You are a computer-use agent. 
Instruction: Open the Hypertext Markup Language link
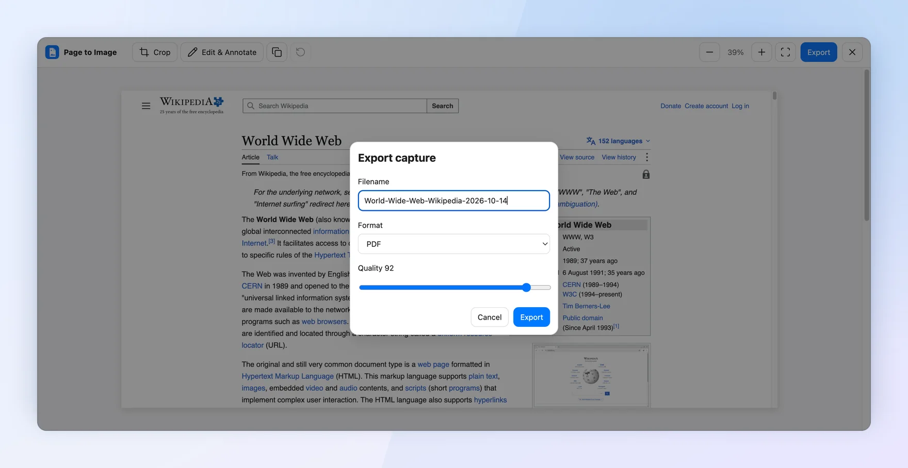coord(288,376)
